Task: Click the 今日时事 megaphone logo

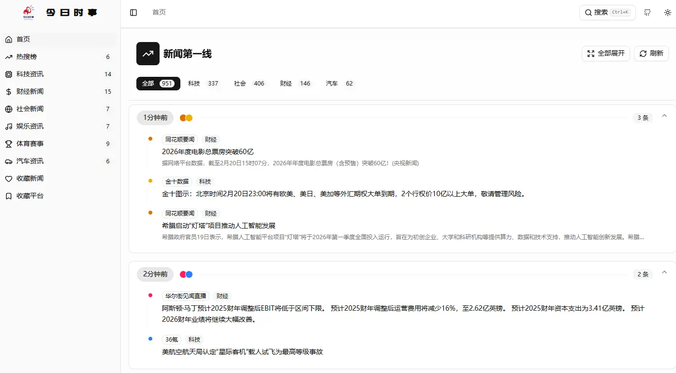Action: click(x=29, y=13)
